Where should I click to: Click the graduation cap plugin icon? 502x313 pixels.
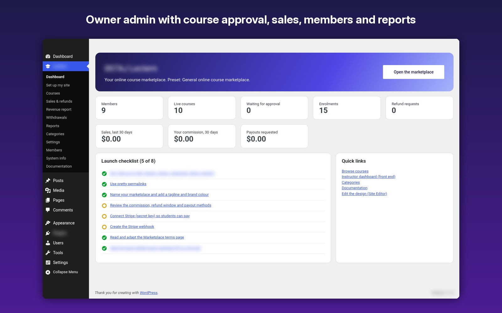[x=48, y=66]
